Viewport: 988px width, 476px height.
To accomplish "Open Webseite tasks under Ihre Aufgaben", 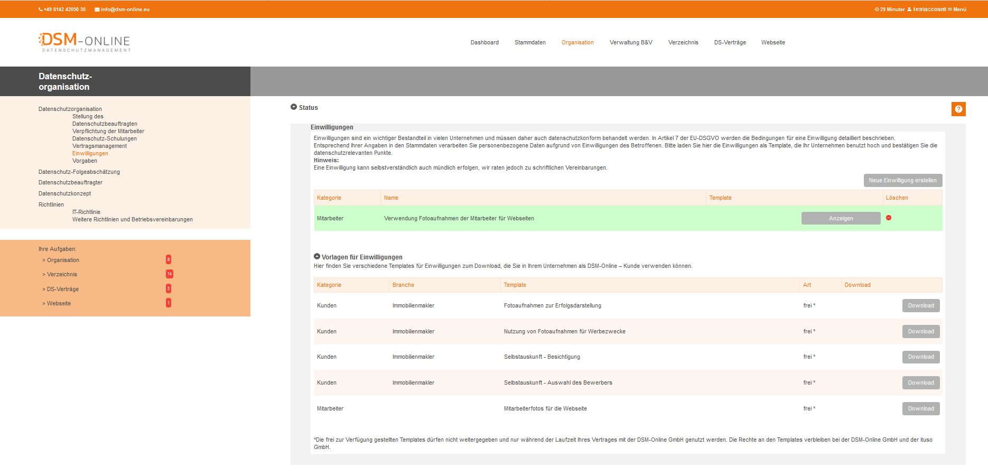I will pyautogui.click(x=57, y=303).
